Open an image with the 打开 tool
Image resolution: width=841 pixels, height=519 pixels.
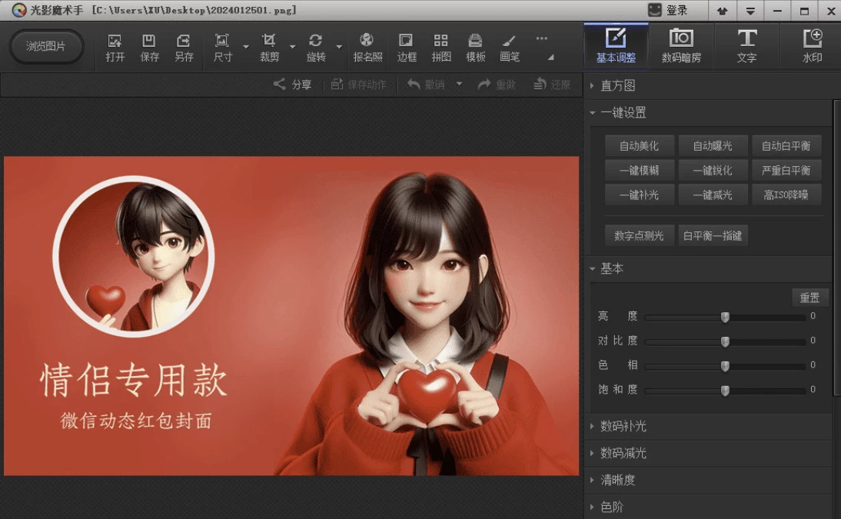[x=115, y=46]
